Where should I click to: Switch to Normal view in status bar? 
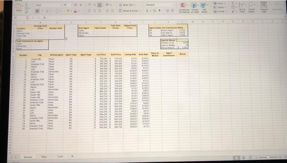tap(236, 158)
